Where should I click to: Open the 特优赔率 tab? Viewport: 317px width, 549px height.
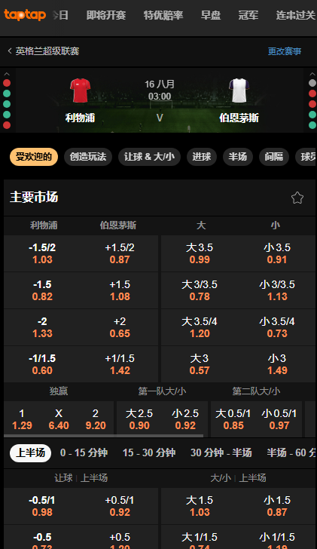(x=163, y=15)
